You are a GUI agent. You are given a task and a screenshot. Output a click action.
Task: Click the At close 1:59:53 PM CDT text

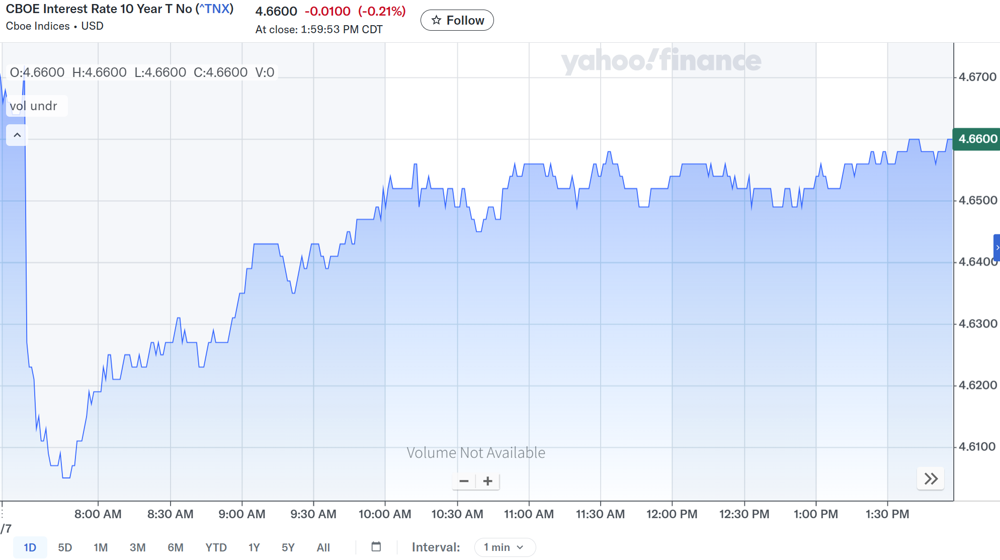tap(319, 30)
